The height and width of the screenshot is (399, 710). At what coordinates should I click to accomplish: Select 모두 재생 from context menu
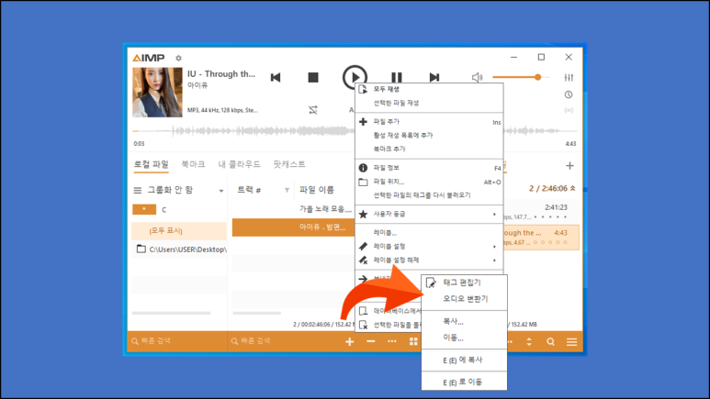429,90
